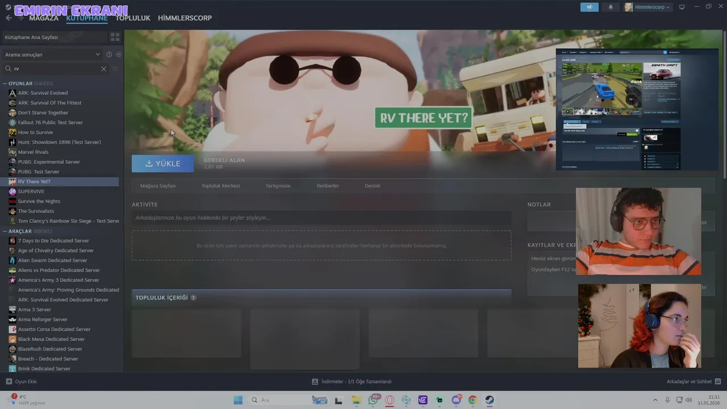The height and width of the screenshot is (409, 727).
Task: Open the KÜTÜPHANE tab
Action: click(x=87, y=18)
